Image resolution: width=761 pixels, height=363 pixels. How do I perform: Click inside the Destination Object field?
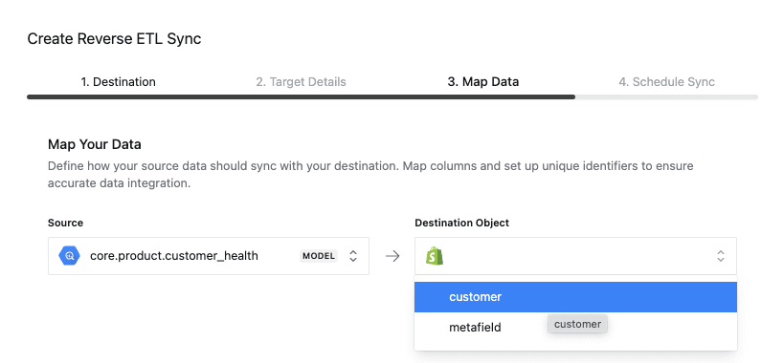point(575,256)
